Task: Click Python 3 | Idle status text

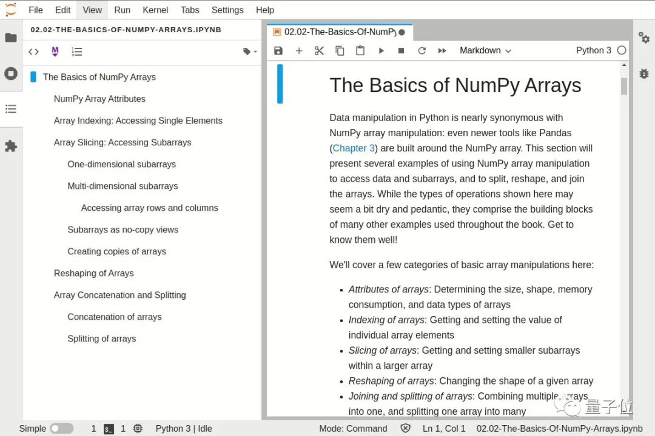Action: click(x=184, y=429)
